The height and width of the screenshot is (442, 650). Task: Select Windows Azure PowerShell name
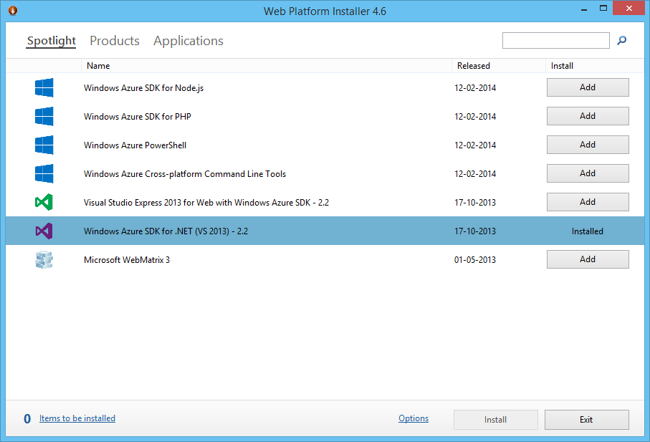tap(135, 145)
